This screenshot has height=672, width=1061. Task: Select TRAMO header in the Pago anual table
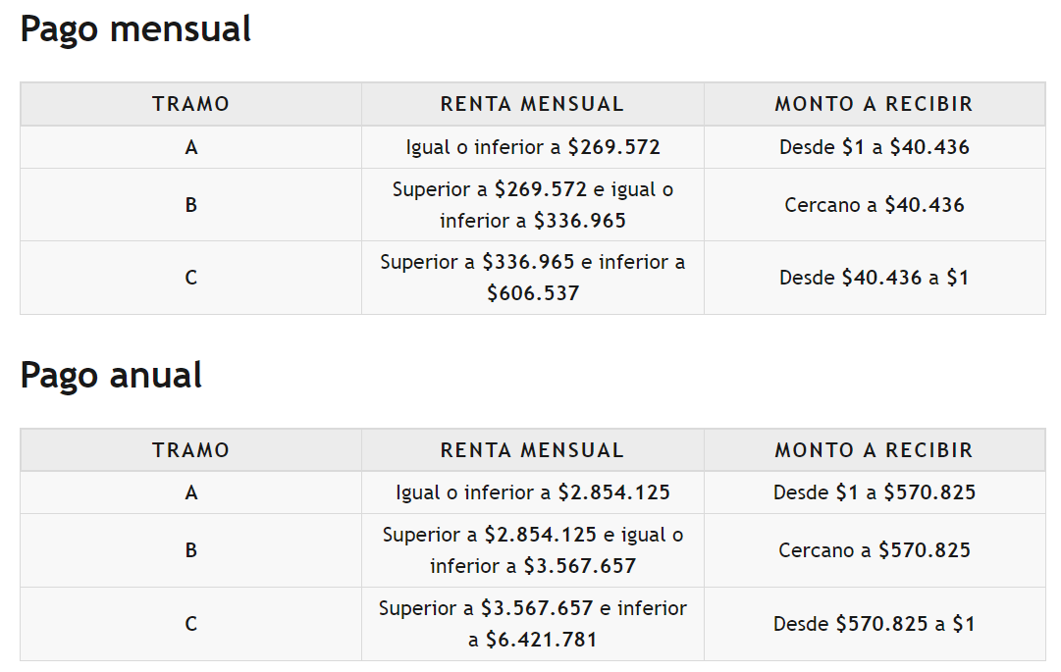coord(190,450)
